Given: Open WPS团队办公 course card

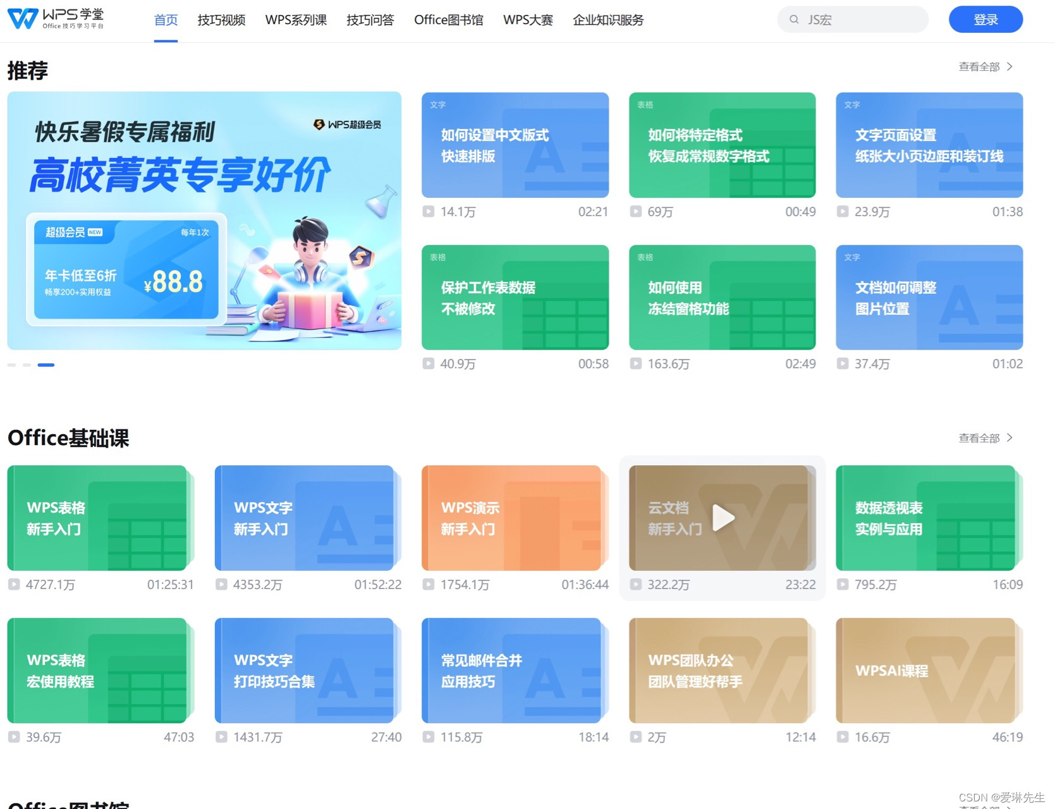Looking at the screenshot, I should [x=723, y=671].
